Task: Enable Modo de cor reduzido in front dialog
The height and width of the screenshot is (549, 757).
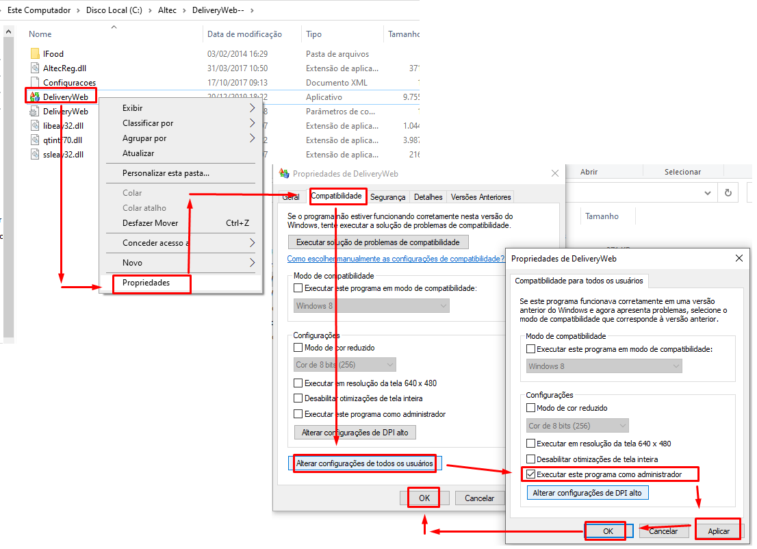Action: point(530,408)
